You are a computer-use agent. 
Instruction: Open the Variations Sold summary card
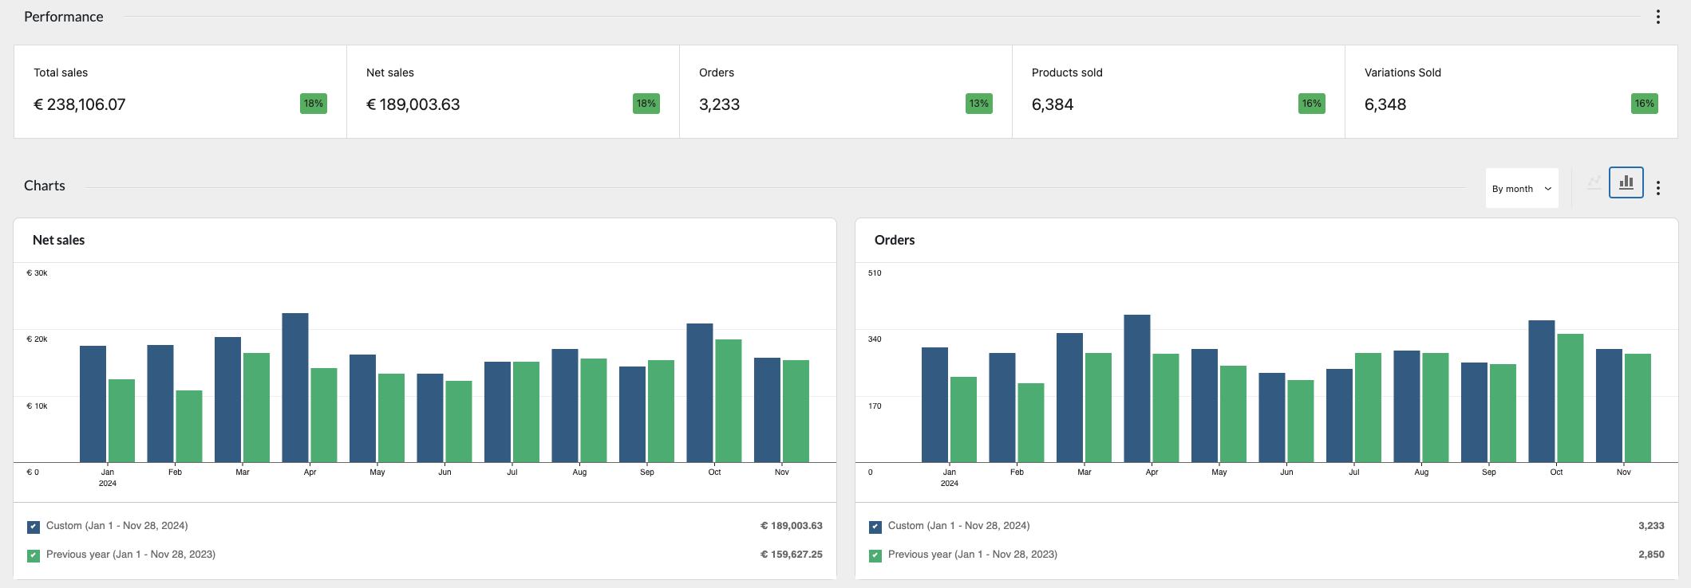coord(1511,92)
